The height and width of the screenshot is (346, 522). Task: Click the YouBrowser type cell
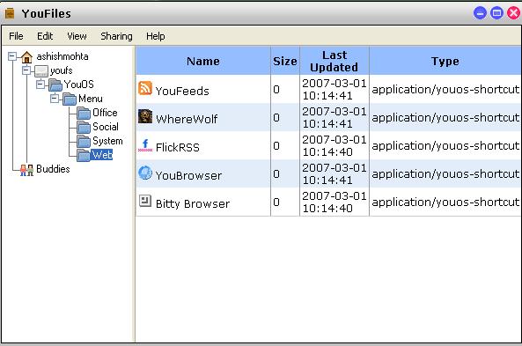point(445,173)
